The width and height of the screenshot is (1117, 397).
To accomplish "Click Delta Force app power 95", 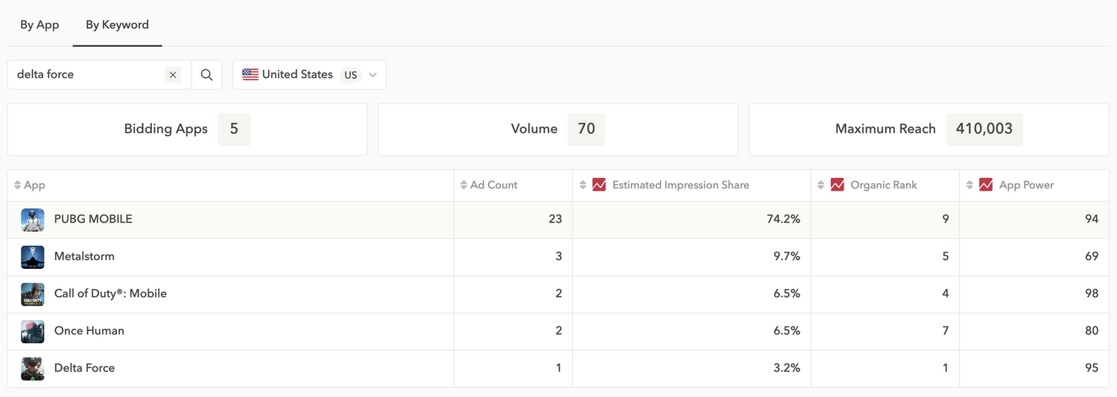I will tap(1092, 368).
